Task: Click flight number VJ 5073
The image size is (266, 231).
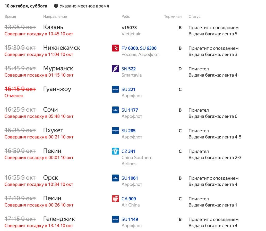Action: pyautogui.click(x=129, y=28)
